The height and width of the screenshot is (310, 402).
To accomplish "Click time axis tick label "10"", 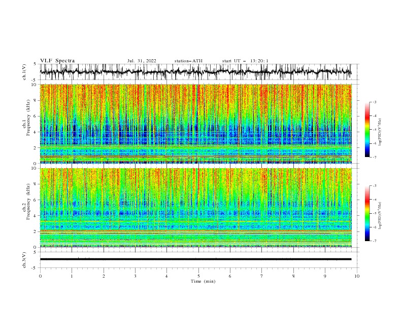I will tap(357, 276).
